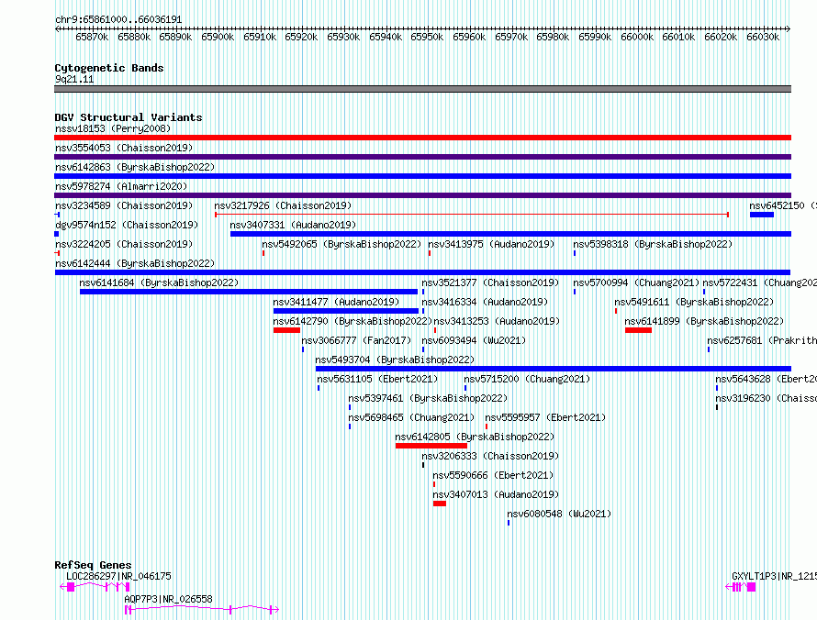Image resolution: width=817 pixels, height=620 pixels.
Task: Select the AQP7P3|NR_026558 gene model
Action: (202, 609)
